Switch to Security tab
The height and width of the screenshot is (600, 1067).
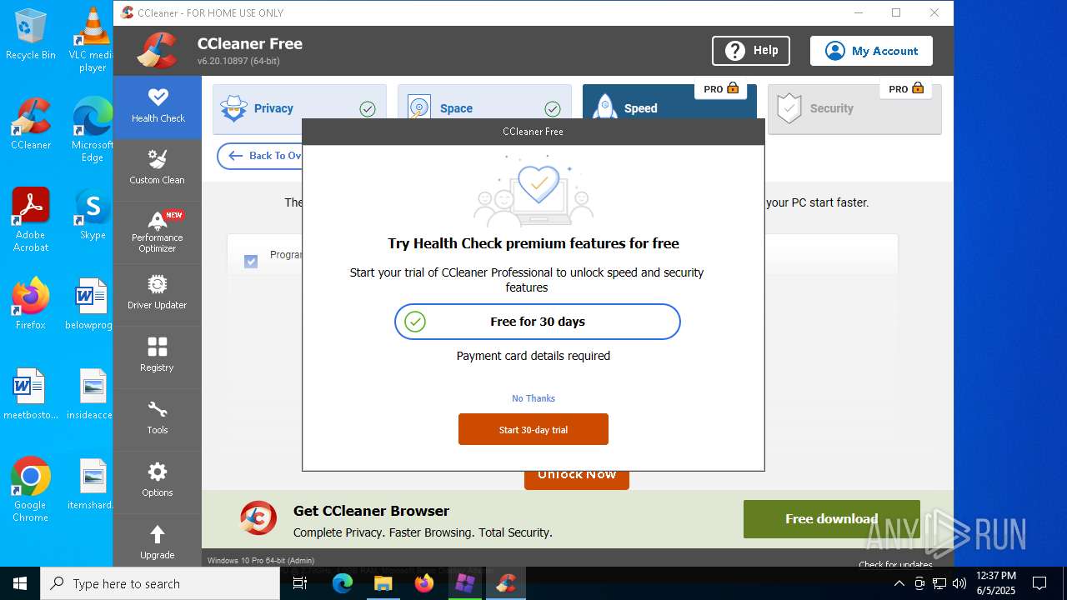pos(854,108)
